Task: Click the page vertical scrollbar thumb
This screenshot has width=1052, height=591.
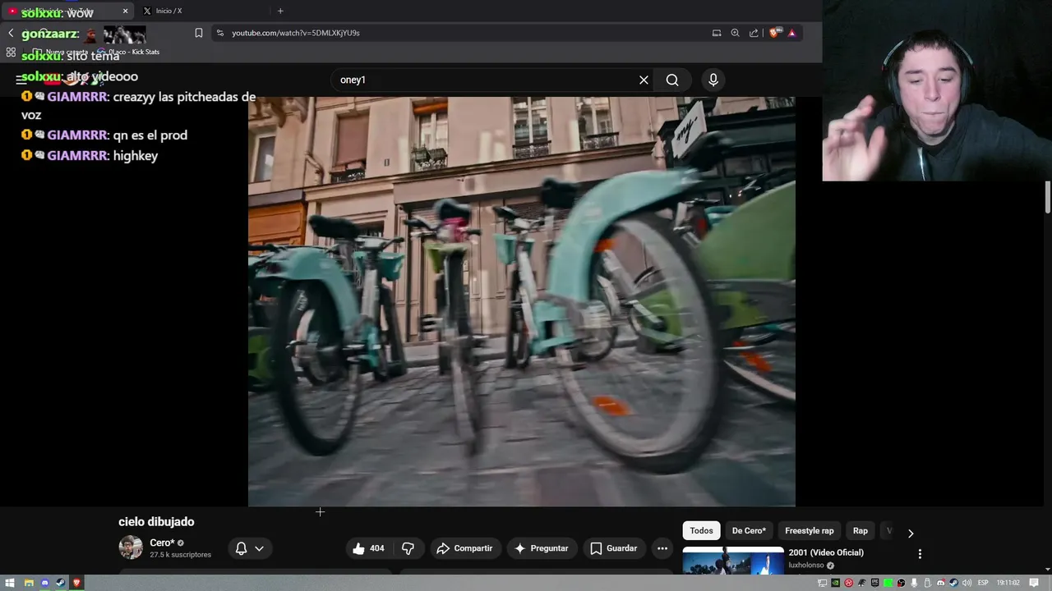Action: [1048, 196]
